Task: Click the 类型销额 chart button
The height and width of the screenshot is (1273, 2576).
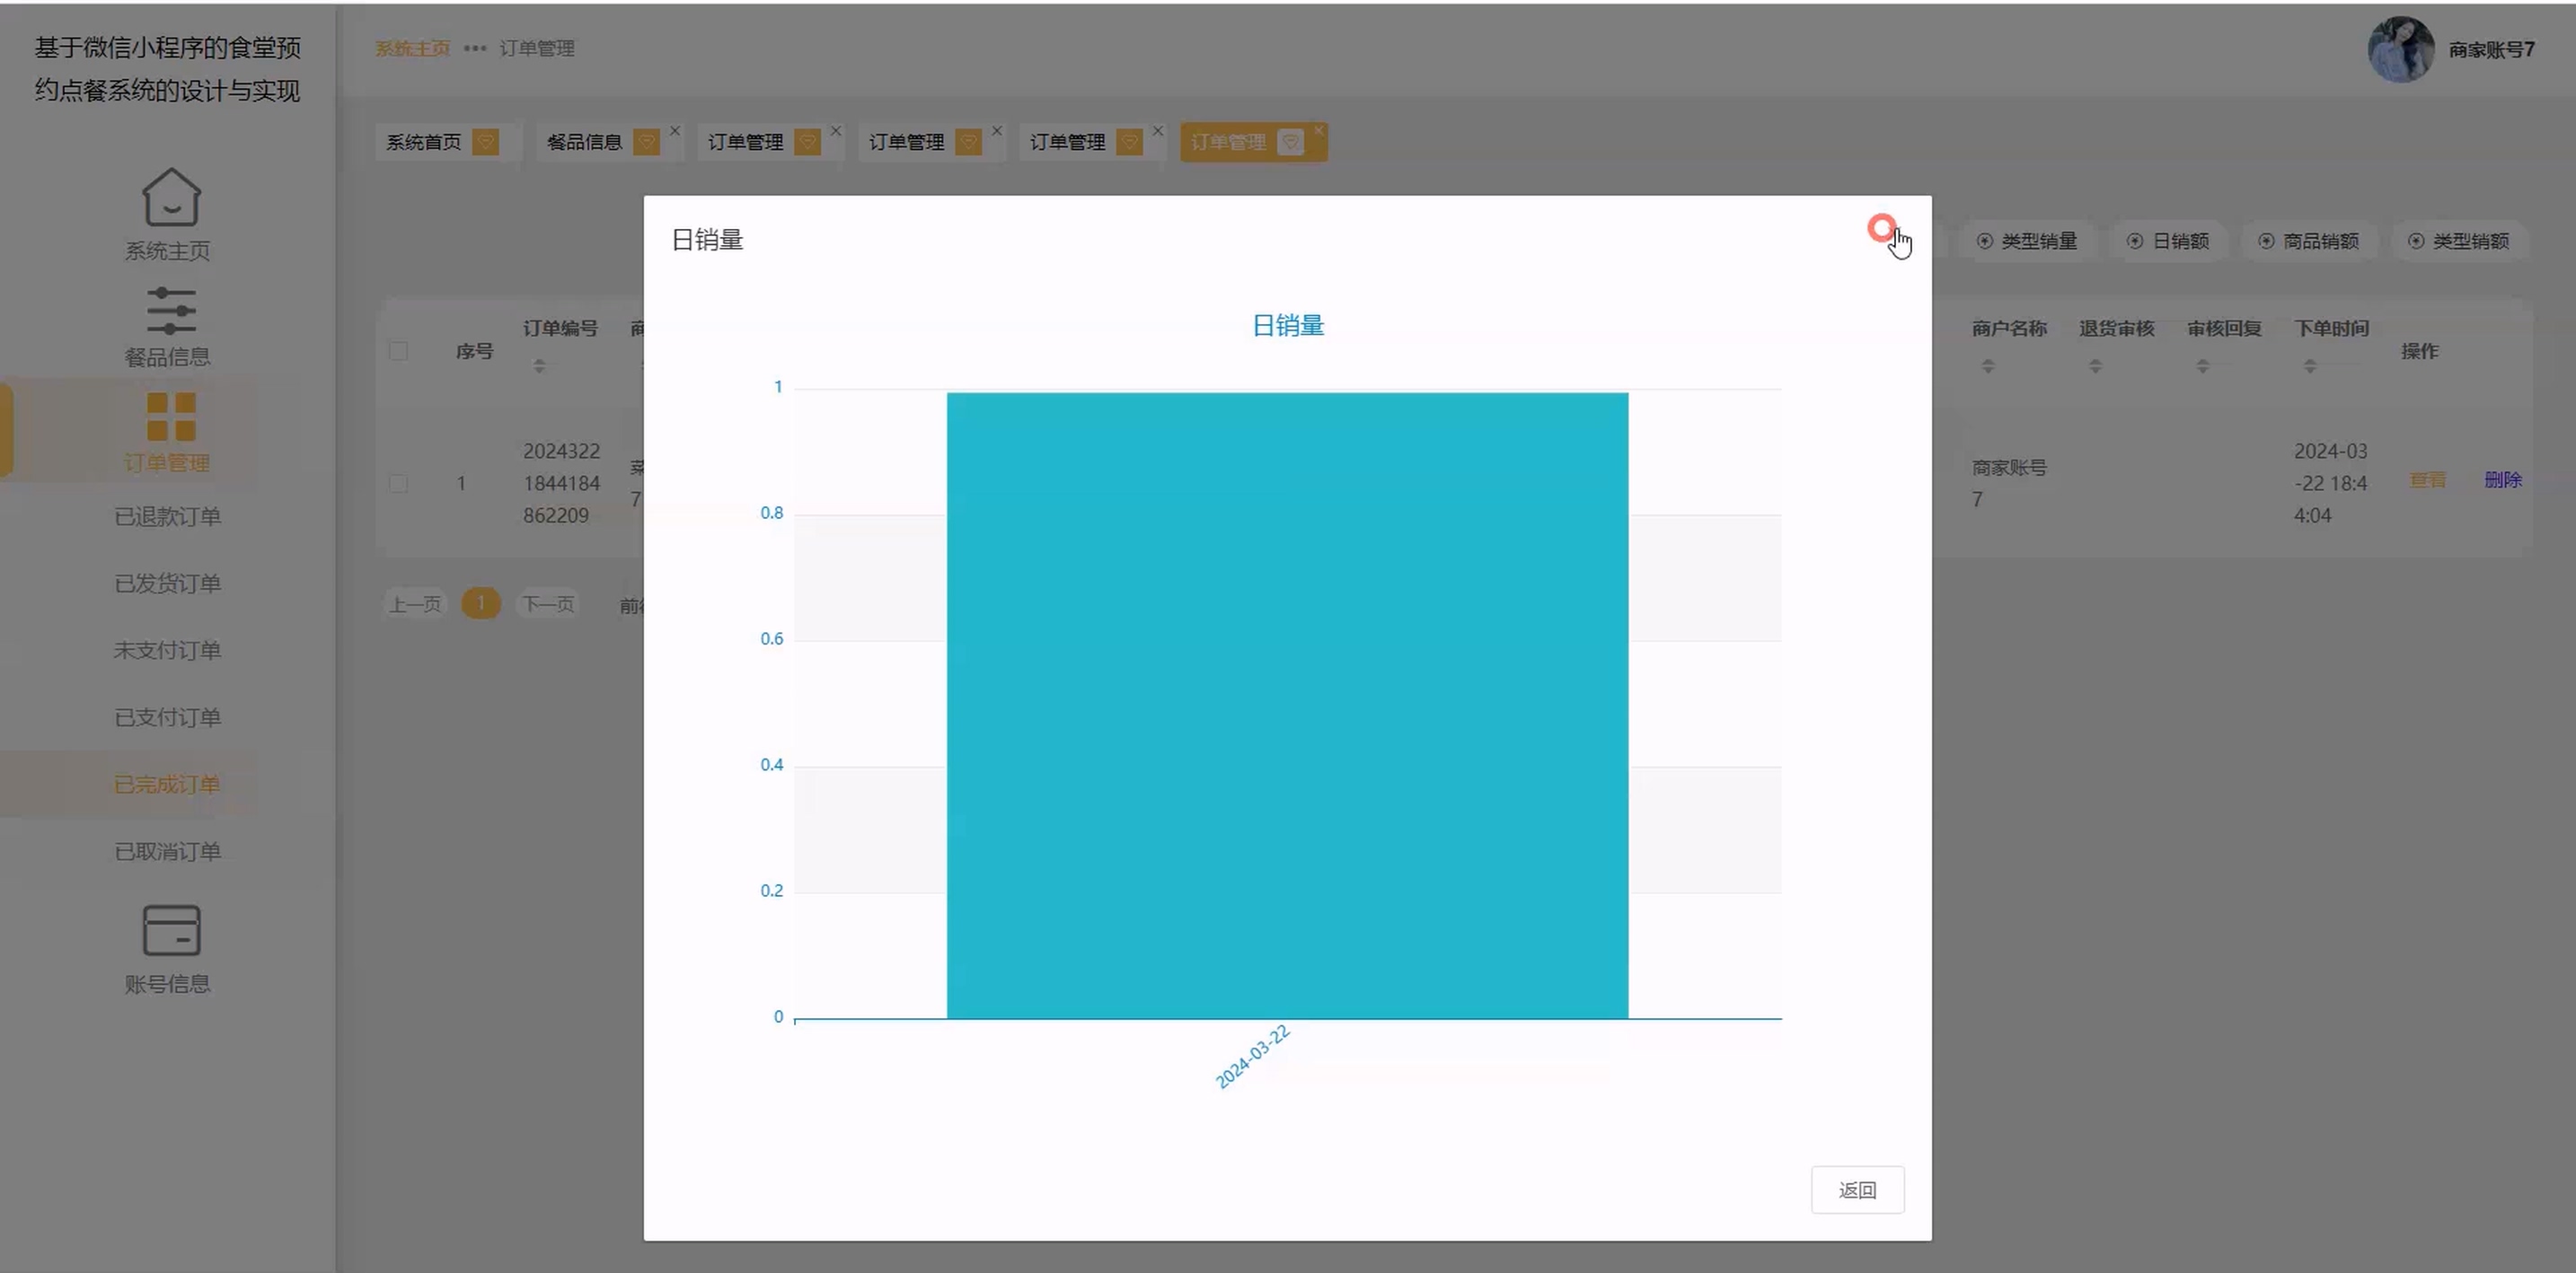Action: tap(2459, 241)
